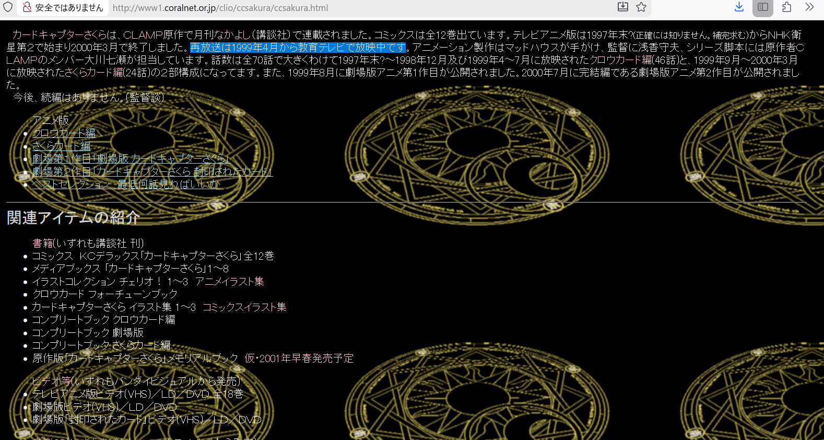Click the install page icon in address bar
This screenshot has width=824, height=440.
(622, 7)
